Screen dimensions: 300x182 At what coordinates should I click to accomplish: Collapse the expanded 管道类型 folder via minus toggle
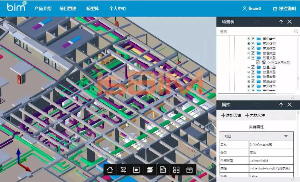point(249,58)
